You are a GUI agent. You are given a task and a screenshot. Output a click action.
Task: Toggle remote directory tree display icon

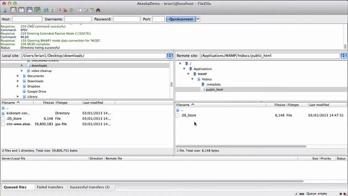point(29,10)
